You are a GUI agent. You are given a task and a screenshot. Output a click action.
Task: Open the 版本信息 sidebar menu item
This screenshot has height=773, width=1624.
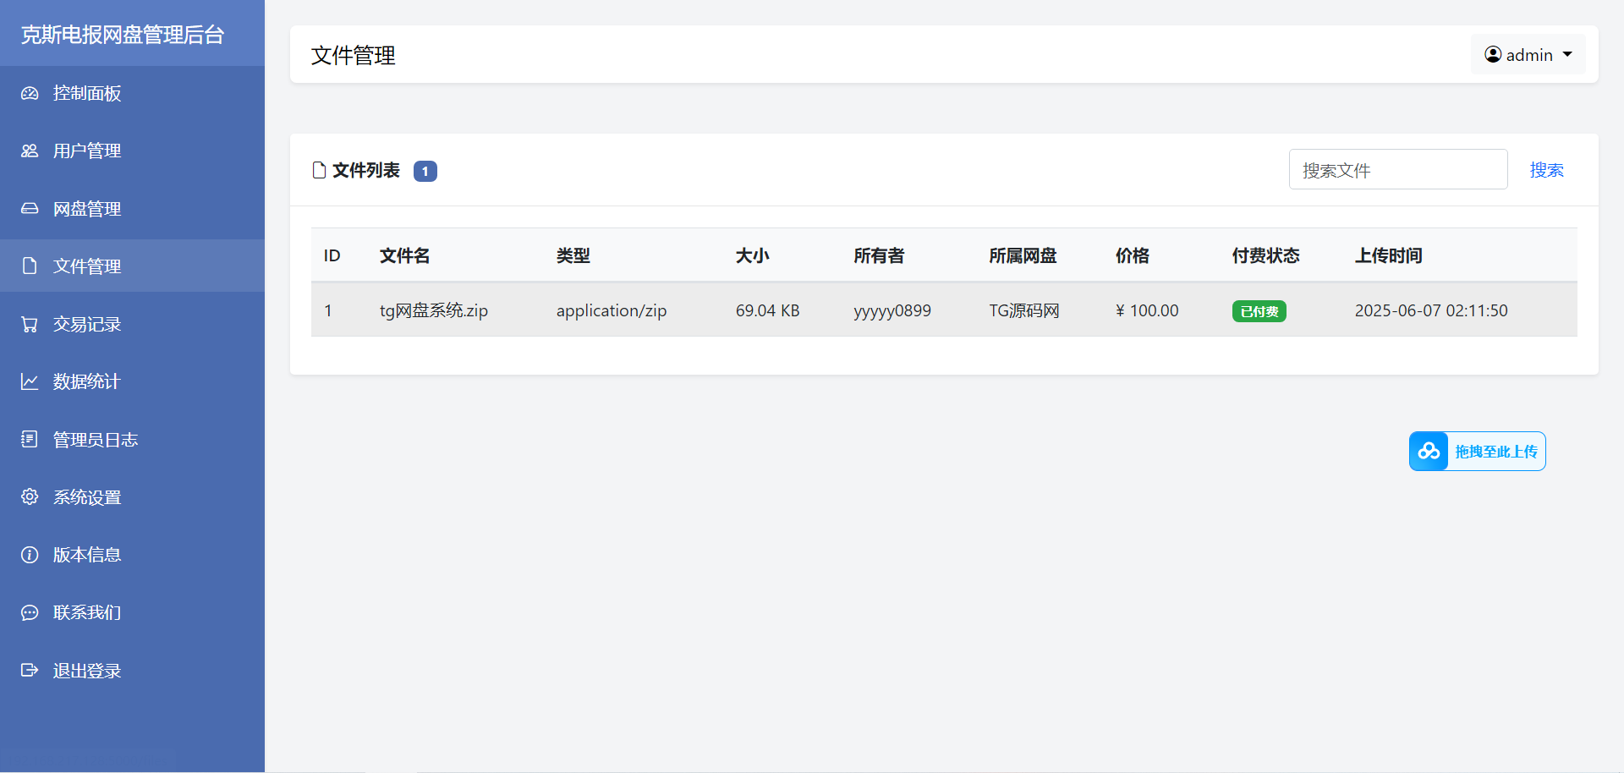tap(87, 554)
